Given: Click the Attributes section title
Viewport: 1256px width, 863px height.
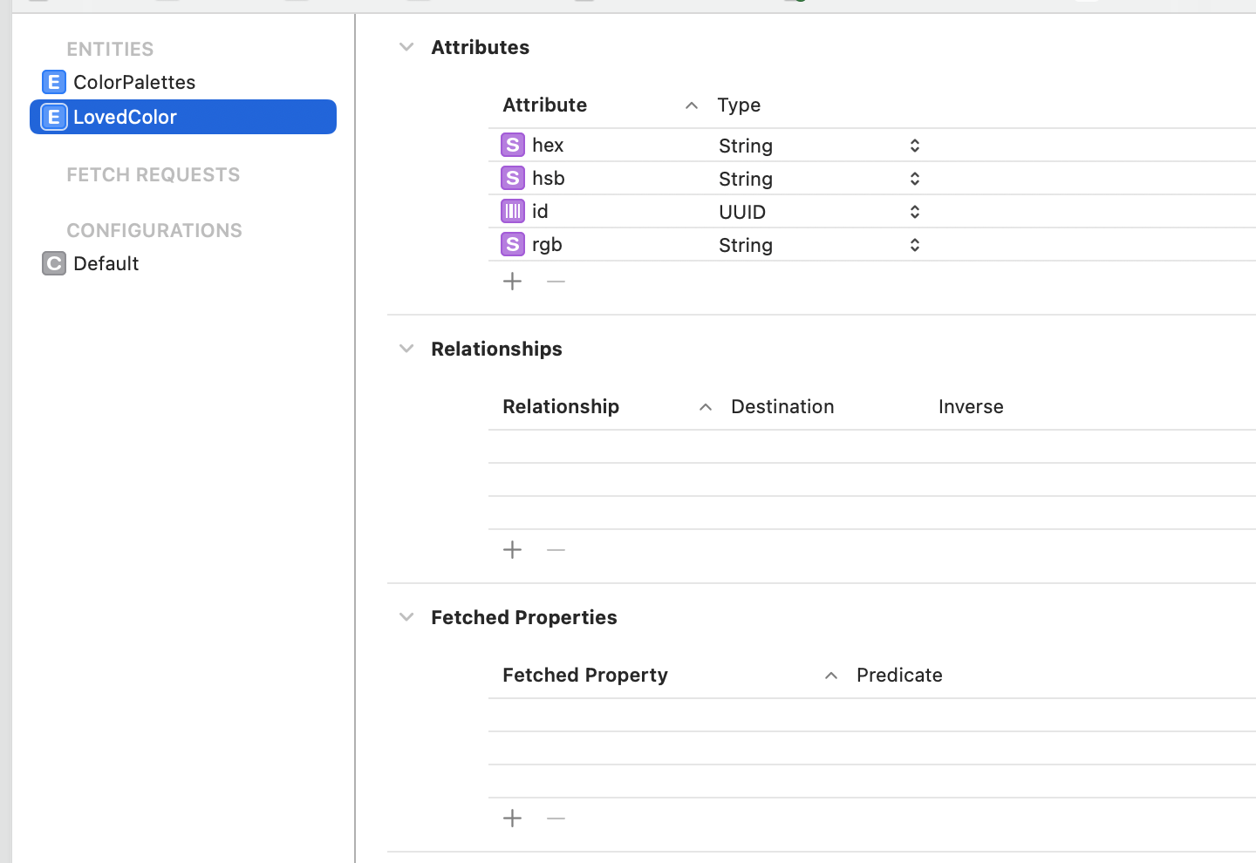Looking at the screenshot, I should point(481,47).
